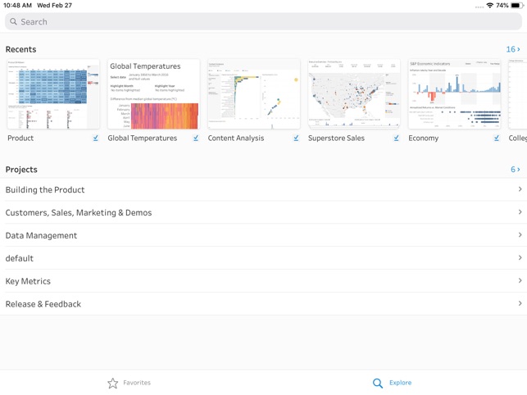Select the default project
Viewport: 527px width, 395px height.
[x=264, y=258]
